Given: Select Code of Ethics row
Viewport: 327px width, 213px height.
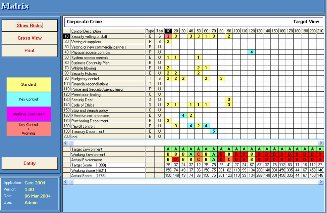Looking at the screenshot, I should click(x=108, y=105).
